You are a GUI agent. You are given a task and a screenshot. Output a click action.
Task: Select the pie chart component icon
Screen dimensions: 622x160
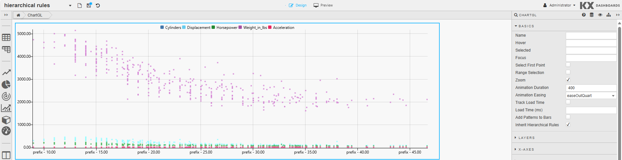click(x=6, y=85)
